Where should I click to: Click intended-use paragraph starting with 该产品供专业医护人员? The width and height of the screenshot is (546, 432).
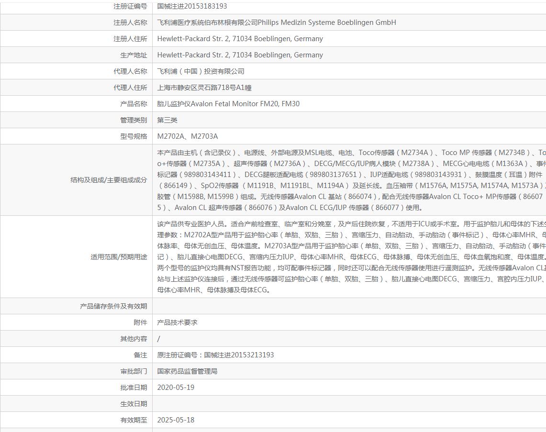tap(351, 257)
